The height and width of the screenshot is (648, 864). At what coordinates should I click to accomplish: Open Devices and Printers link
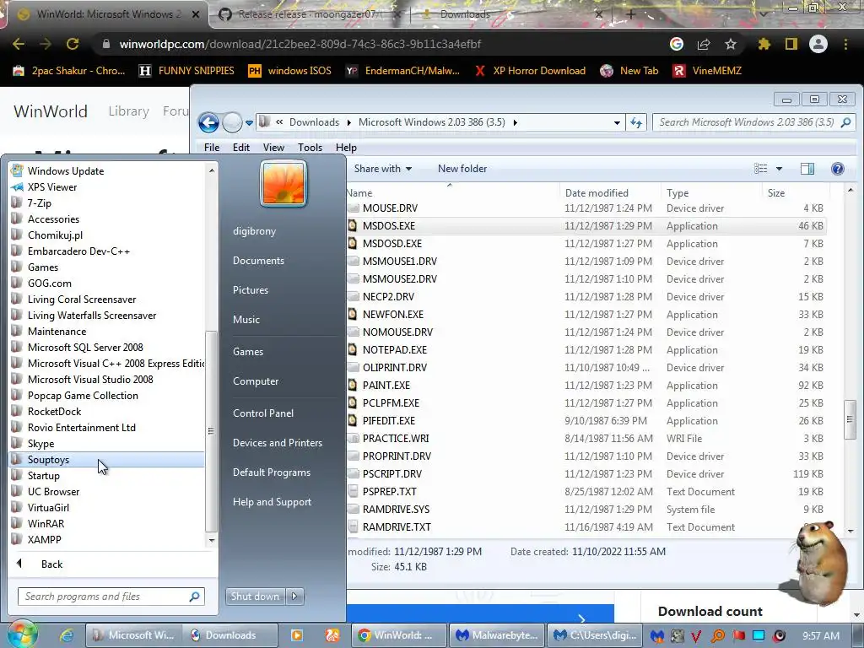[x=277, y=443]
